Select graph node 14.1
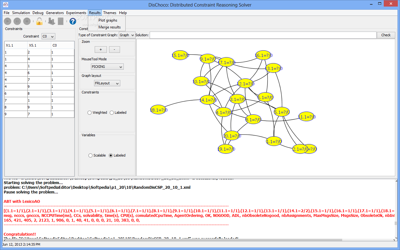 208,100
